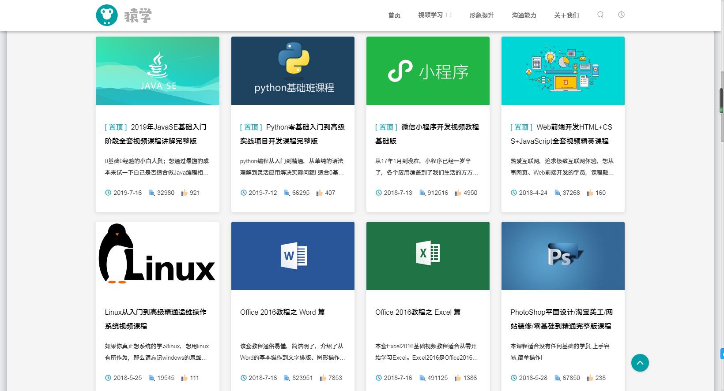Click the thumbs-up icon beside 238
The image size is (724, 391).
coord(590,378)
